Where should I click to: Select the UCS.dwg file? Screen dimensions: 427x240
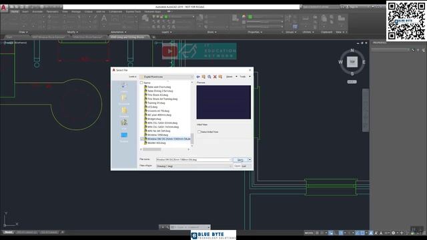click(152, 107)
